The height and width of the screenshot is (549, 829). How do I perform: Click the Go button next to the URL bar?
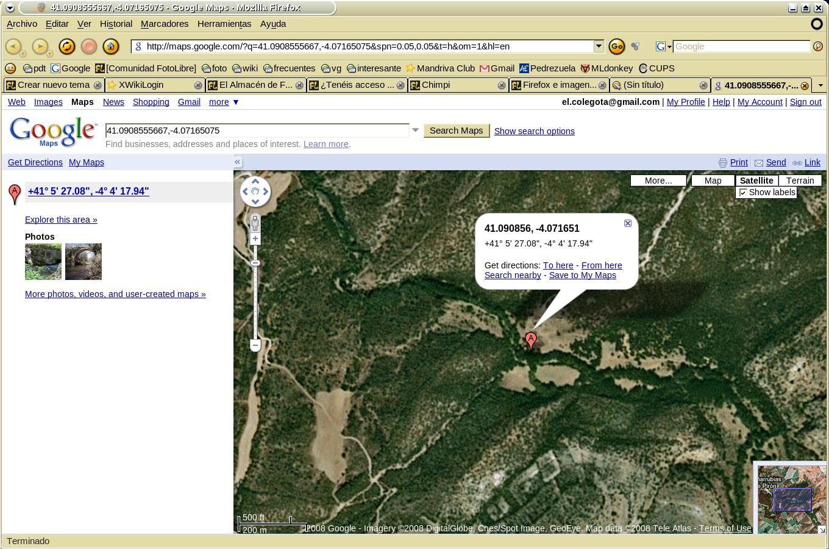tap(617, 46)
